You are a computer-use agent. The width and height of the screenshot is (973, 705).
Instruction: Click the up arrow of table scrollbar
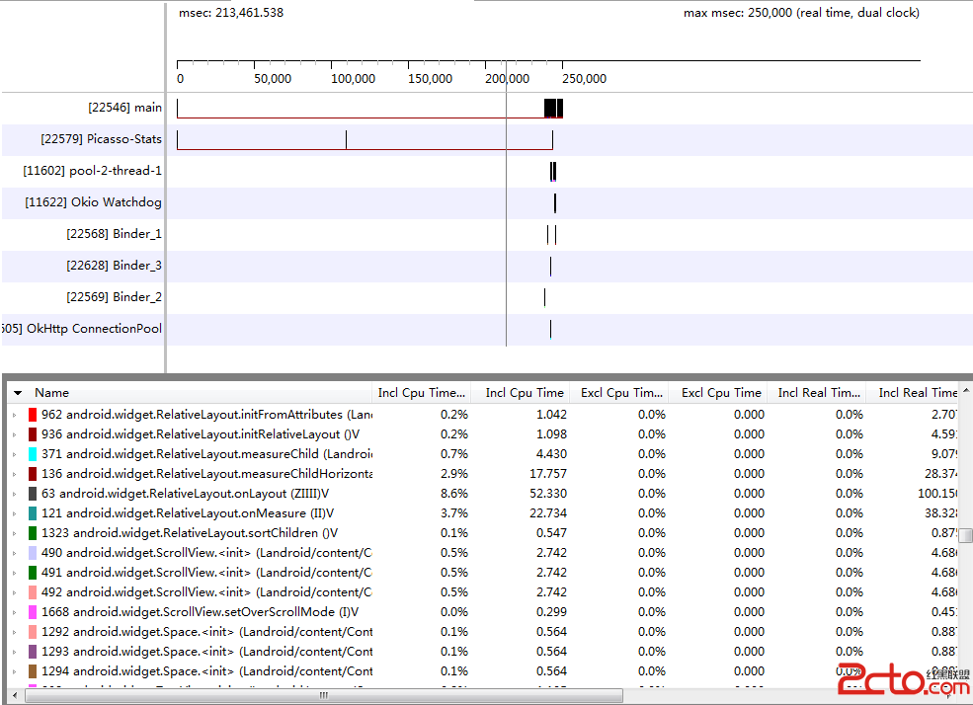click(965, 391)
